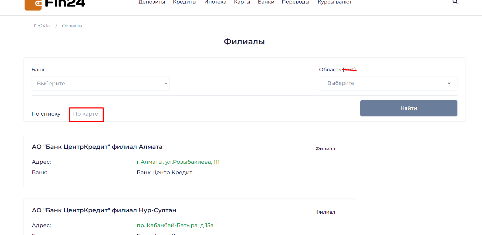This screenshot has width=482, height=235.
Task: Open филиал Алмата branch title
Action: [x=97, y=147]
